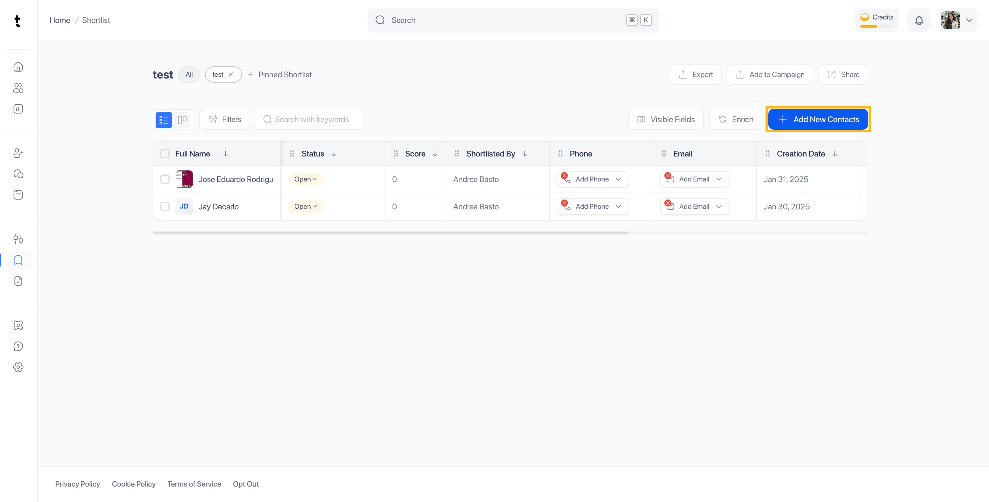Switch to board view icon

tap(182, 120)
